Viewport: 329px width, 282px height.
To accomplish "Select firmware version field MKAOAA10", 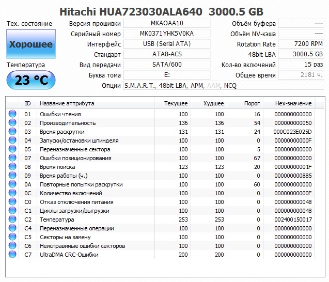I will click(167, 23).
